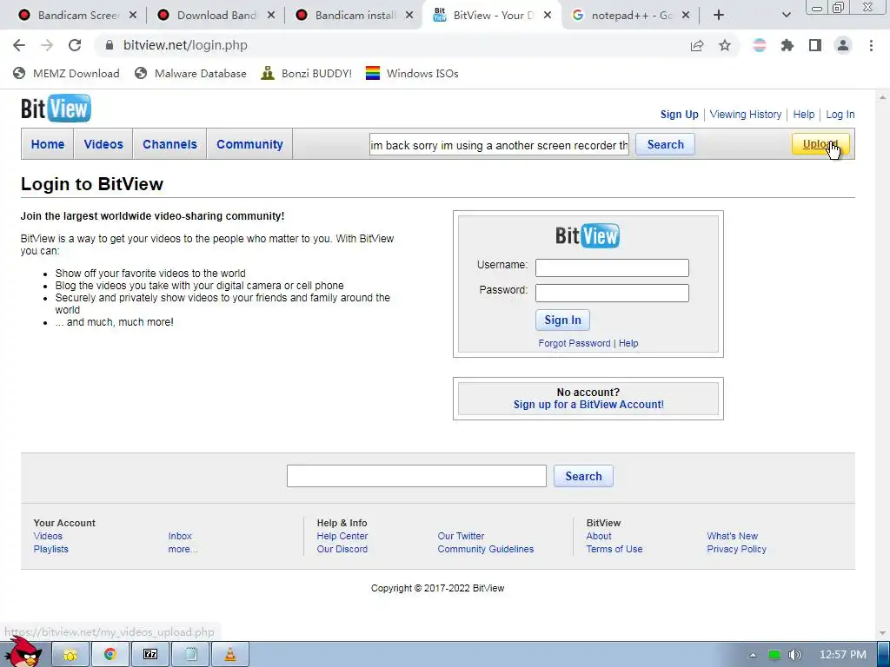Screen dimensions: 890x667
Task: Open the Our Twitter footer link
Action: 461,536
